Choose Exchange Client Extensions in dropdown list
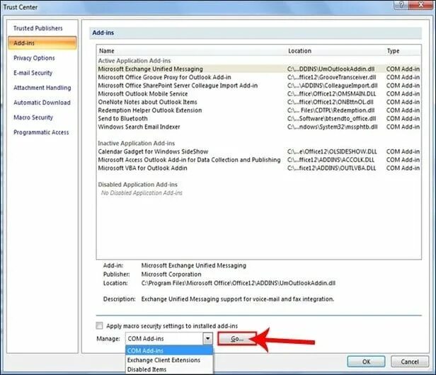This screenshot has height=375, width=436. 169,360
